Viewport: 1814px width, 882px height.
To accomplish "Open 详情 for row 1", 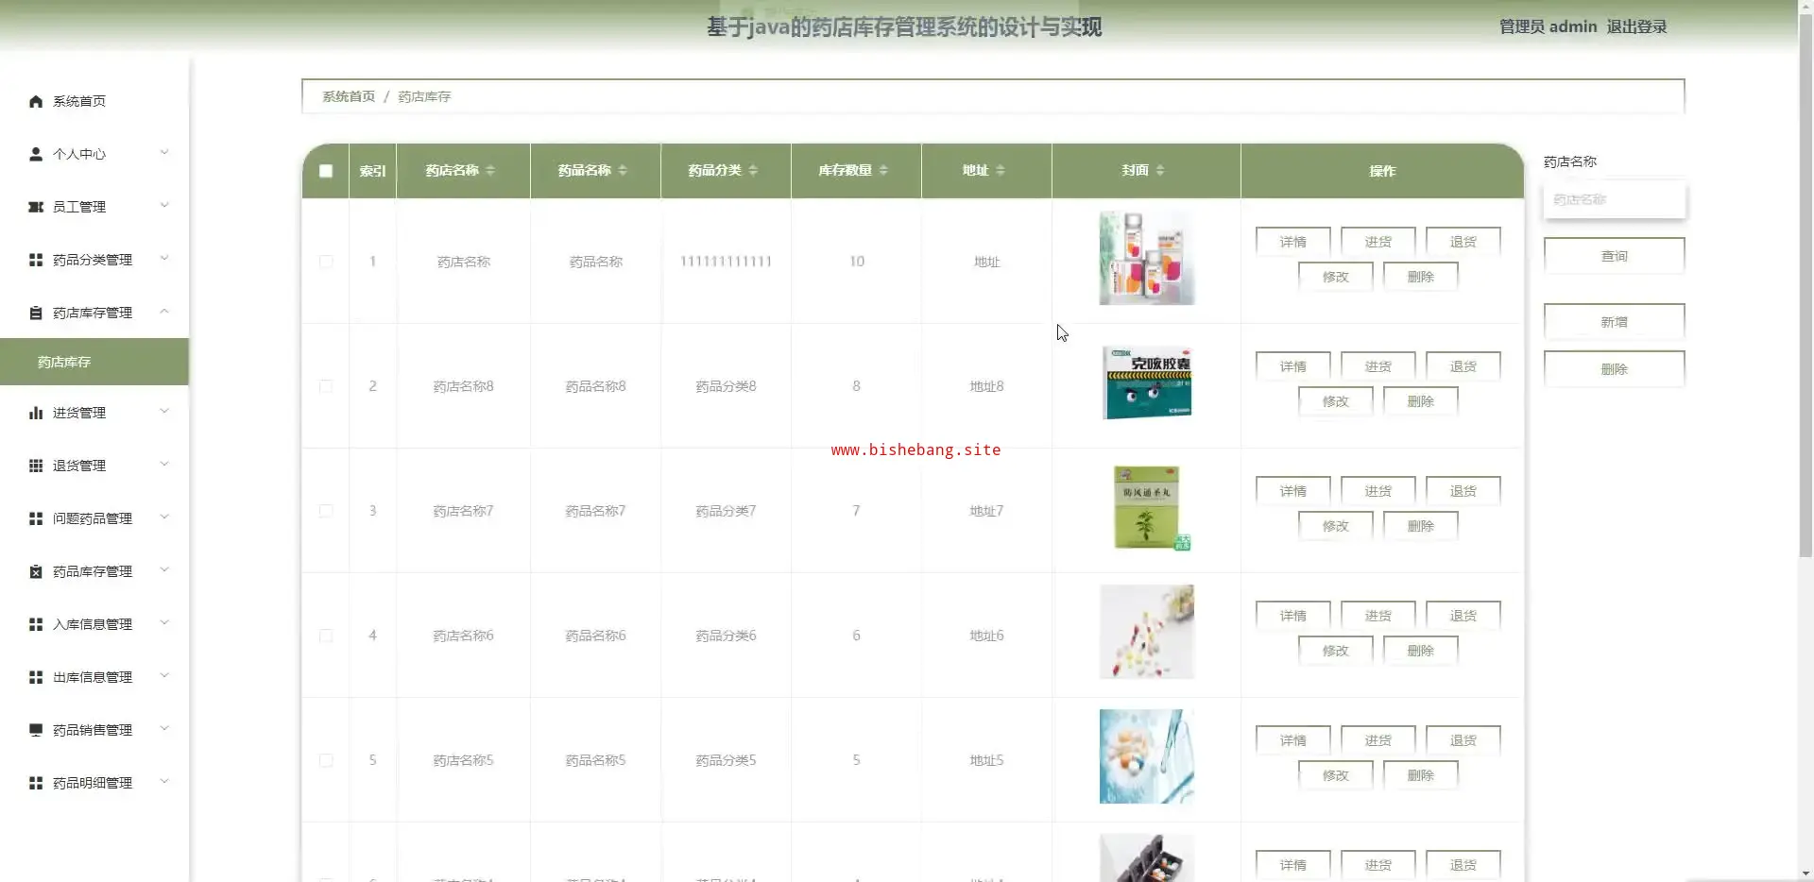I will tap(1292, 242).
